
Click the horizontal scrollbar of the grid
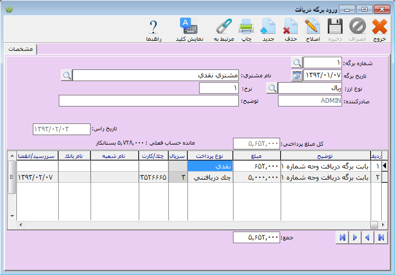pyautogui.click(x=196, y=225)
